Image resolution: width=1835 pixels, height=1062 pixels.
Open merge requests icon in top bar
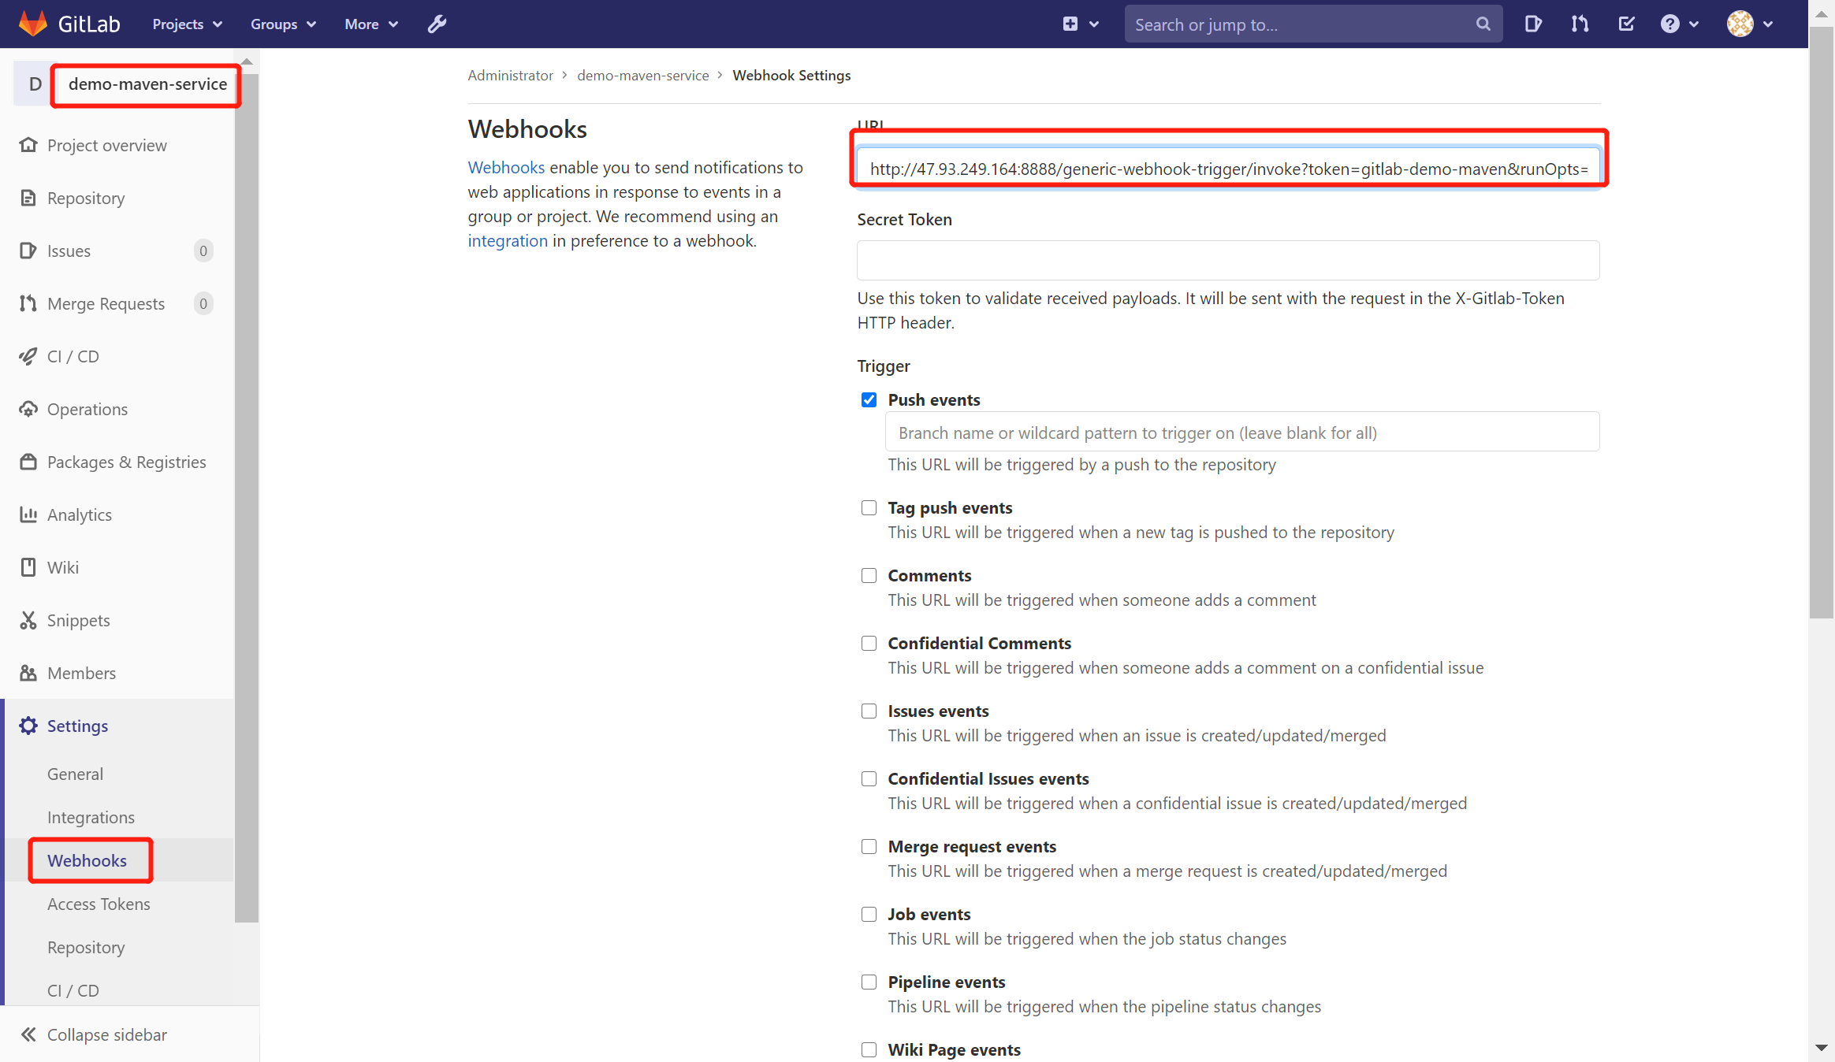coord(1580,24)
